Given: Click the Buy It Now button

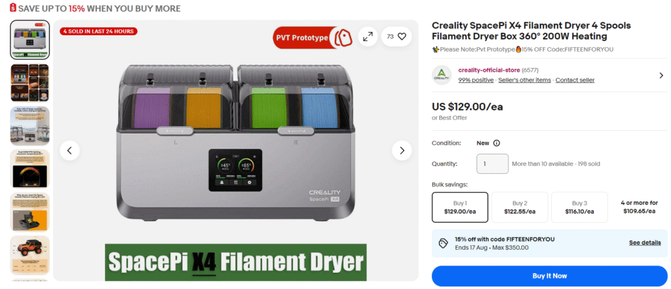Looking at the screenshot, I should coord(550,276).
